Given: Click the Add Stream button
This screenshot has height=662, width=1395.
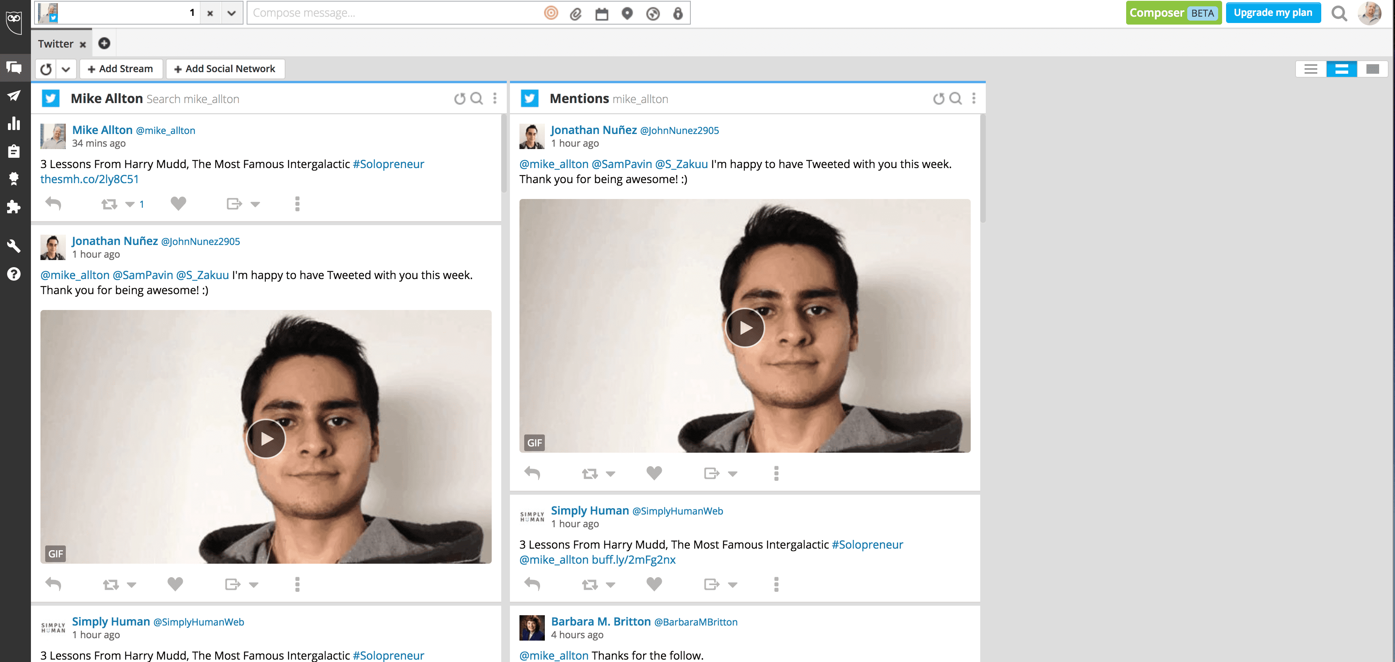Looking at the screenshot, I should (x=121, y=69).
